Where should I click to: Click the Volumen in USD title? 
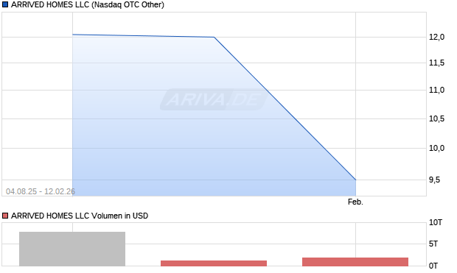click(80, 216)
